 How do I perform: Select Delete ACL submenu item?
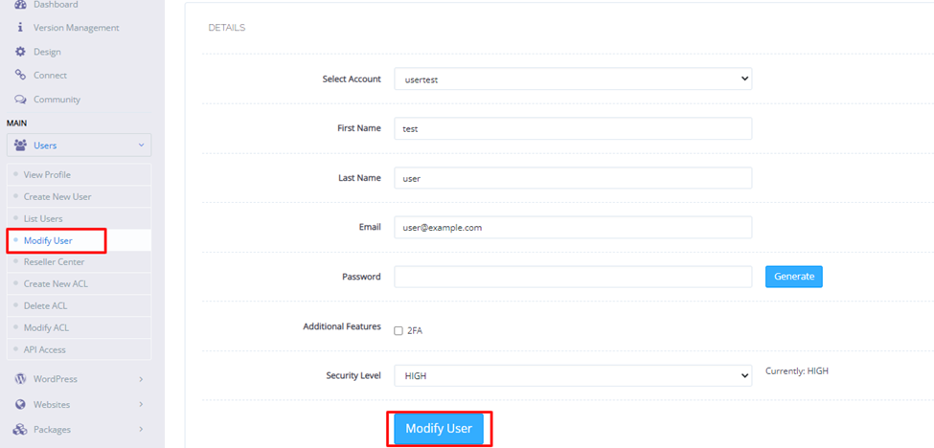tap(80, 305)
